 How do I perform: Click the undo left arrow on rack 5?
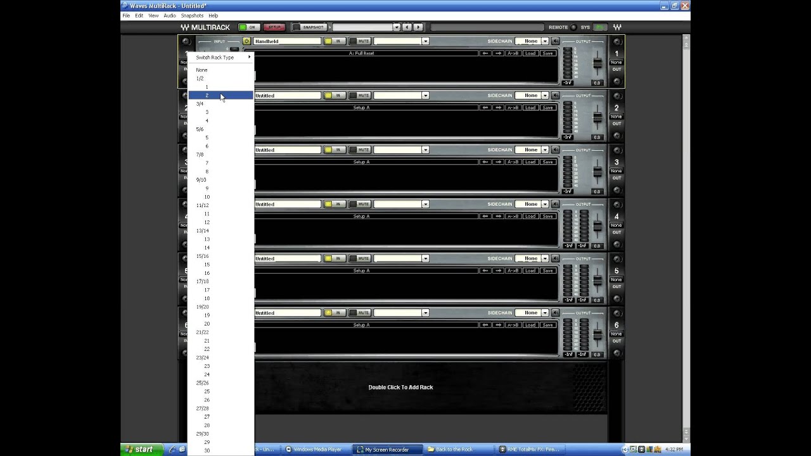pos(486,270)
